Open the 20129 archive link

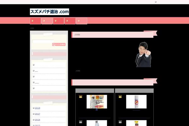(x=37, y=108)
